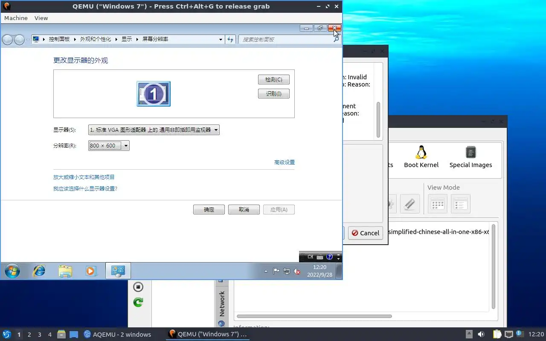Click the Back arrow in the Control Panel window

pos(7,40)
